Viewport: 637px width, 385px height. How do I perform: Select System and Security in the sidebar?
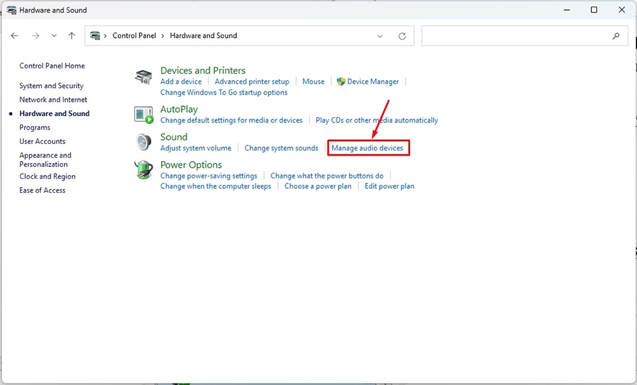pos(51,85)
